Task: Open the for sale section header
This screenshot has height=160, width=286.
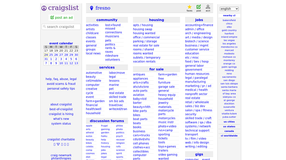Action: pyautogui.click(x=157, y=69)
